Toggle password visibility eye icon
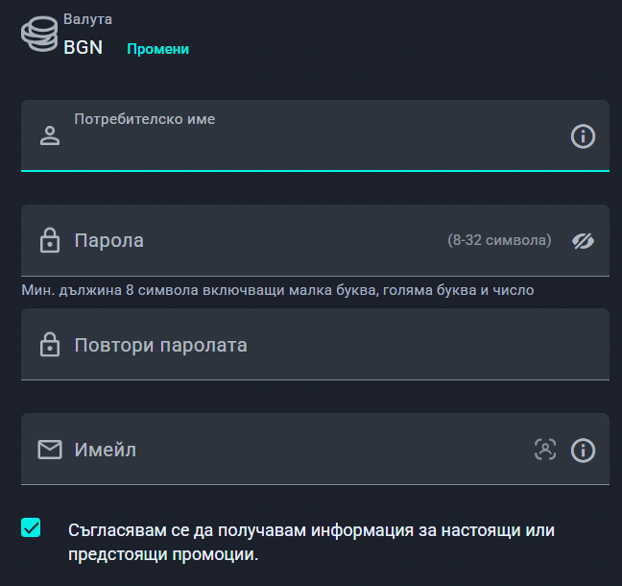 click(x=583, y=240)
